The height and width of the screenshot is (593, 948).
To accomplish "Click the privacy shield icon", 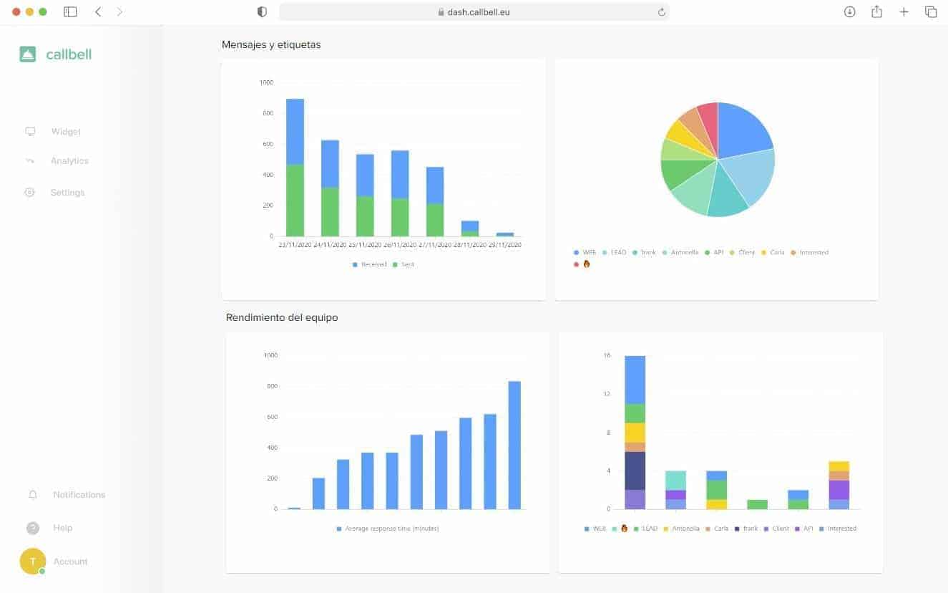I will [x=262, y=12].
